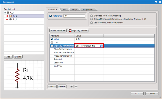Open the Pin tab
This screenshot has width=162, height=99.
tap(64, 9)
